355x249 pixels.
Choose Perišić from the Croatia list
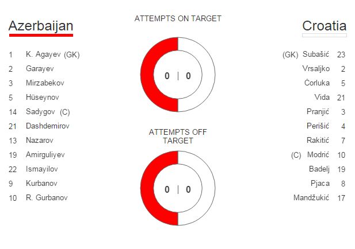tap(318, 126)
